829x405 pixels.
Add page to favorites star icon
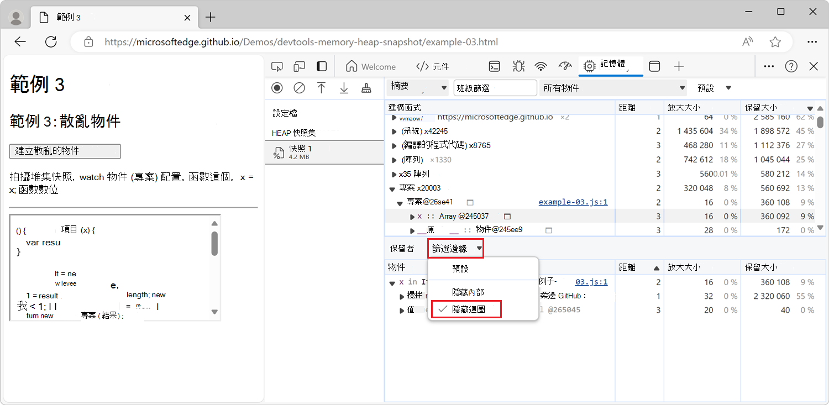[775, 42]
